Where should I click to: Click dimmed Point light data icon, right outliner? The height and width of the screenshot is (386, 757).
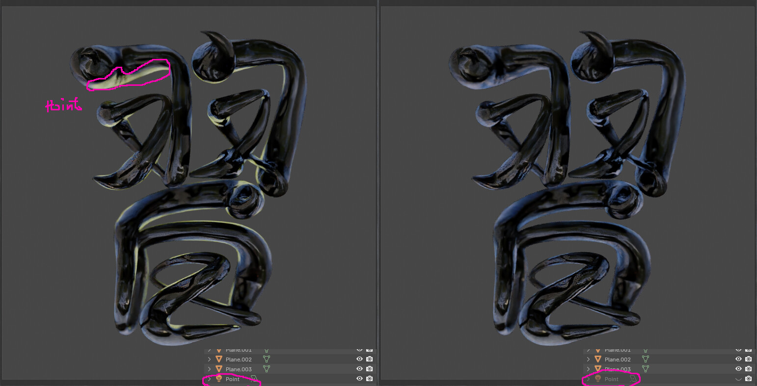(x=633, y=379)
